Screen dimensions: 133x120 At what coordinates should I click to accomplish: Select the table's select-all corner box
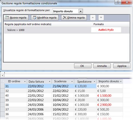click(x=2, y=81)
